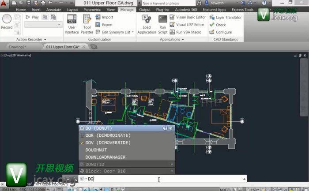
Task: Play the recorded action macro
Action: (x=32, y=17)
